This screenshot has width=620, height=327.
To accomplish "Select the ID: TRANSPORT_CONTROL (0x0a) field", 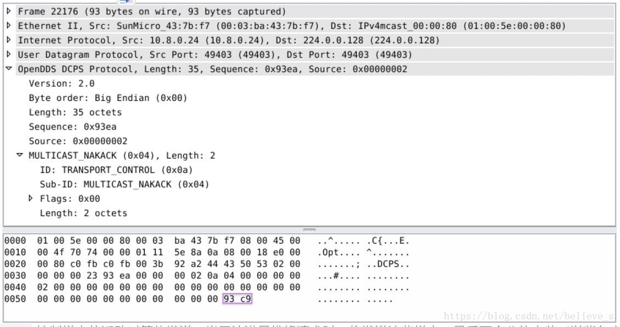I will tap(116, 170).
